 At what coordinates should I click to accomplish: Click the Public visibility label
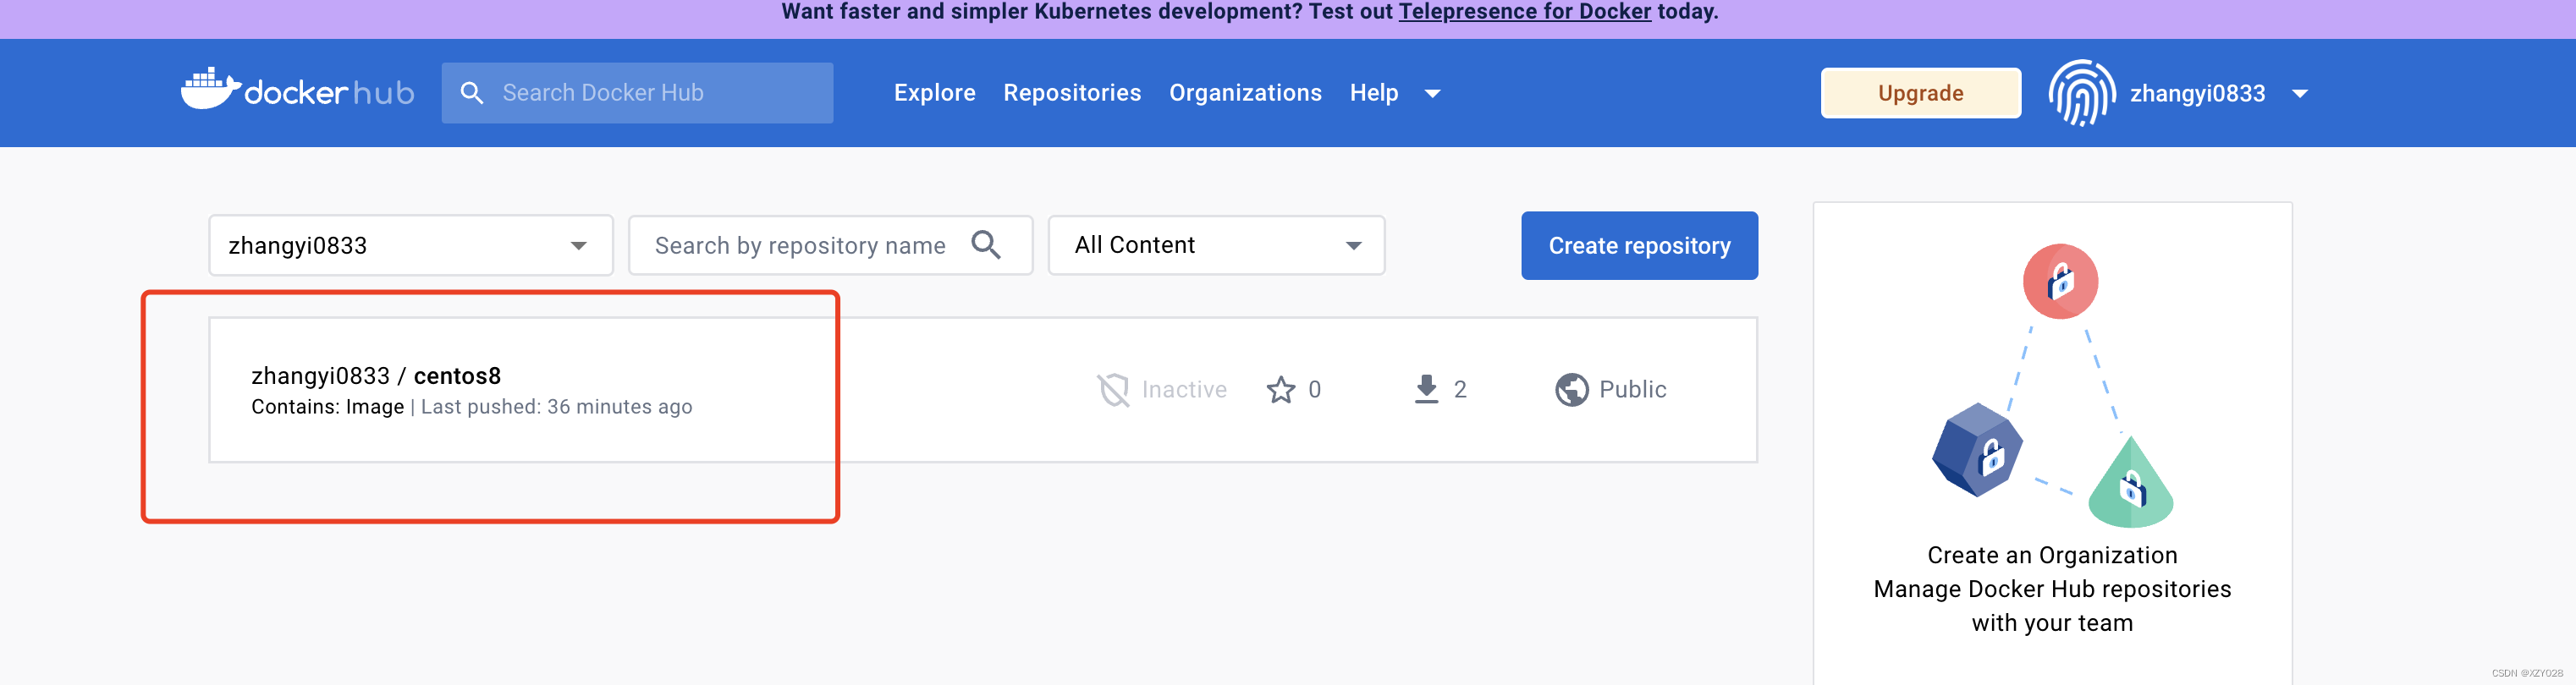click(1633, 389)
